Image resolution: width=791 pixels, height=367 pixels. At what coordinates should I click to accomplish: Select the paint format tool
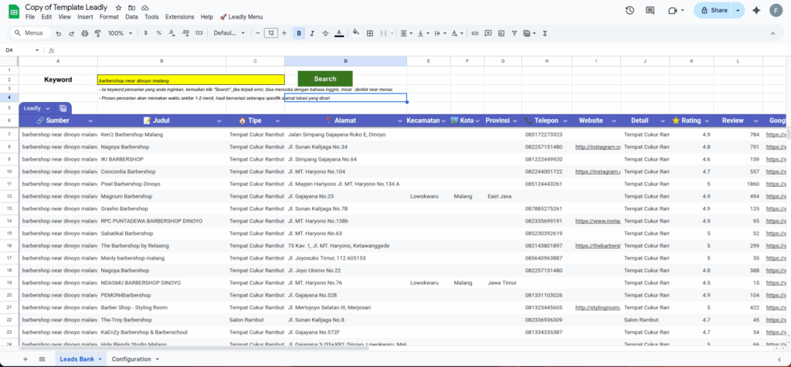97,33
